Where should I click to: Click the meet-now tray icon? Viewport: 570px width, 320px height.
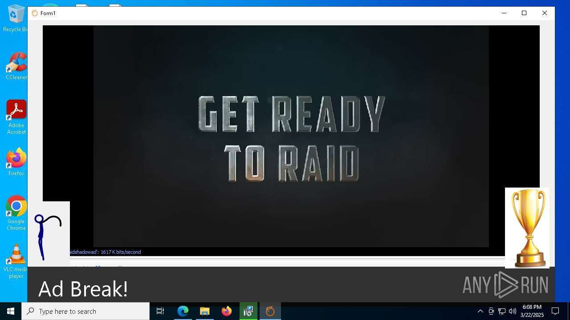pyautogui.click(x=491, y=311)
